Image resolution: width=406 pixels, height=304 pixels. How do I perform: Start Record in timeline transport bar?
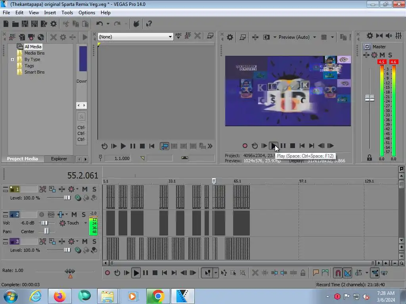click(107, 273)
